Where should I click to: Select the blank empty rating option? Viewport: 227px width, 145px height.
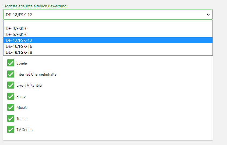click(108, 23)
